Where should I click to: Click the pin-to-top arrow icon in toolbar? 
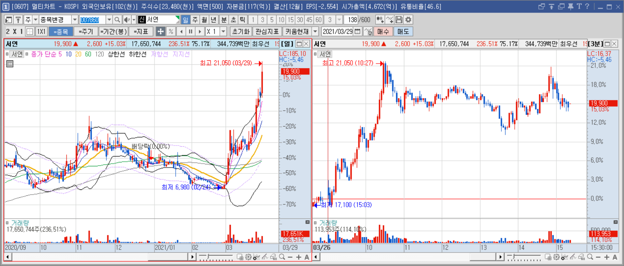click(18, 20)
